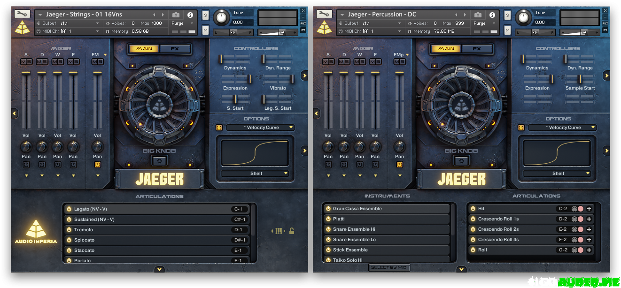Click the camera snapshot icon in Strings header
The height and width of the screenshot is (288, 621).
176,15
